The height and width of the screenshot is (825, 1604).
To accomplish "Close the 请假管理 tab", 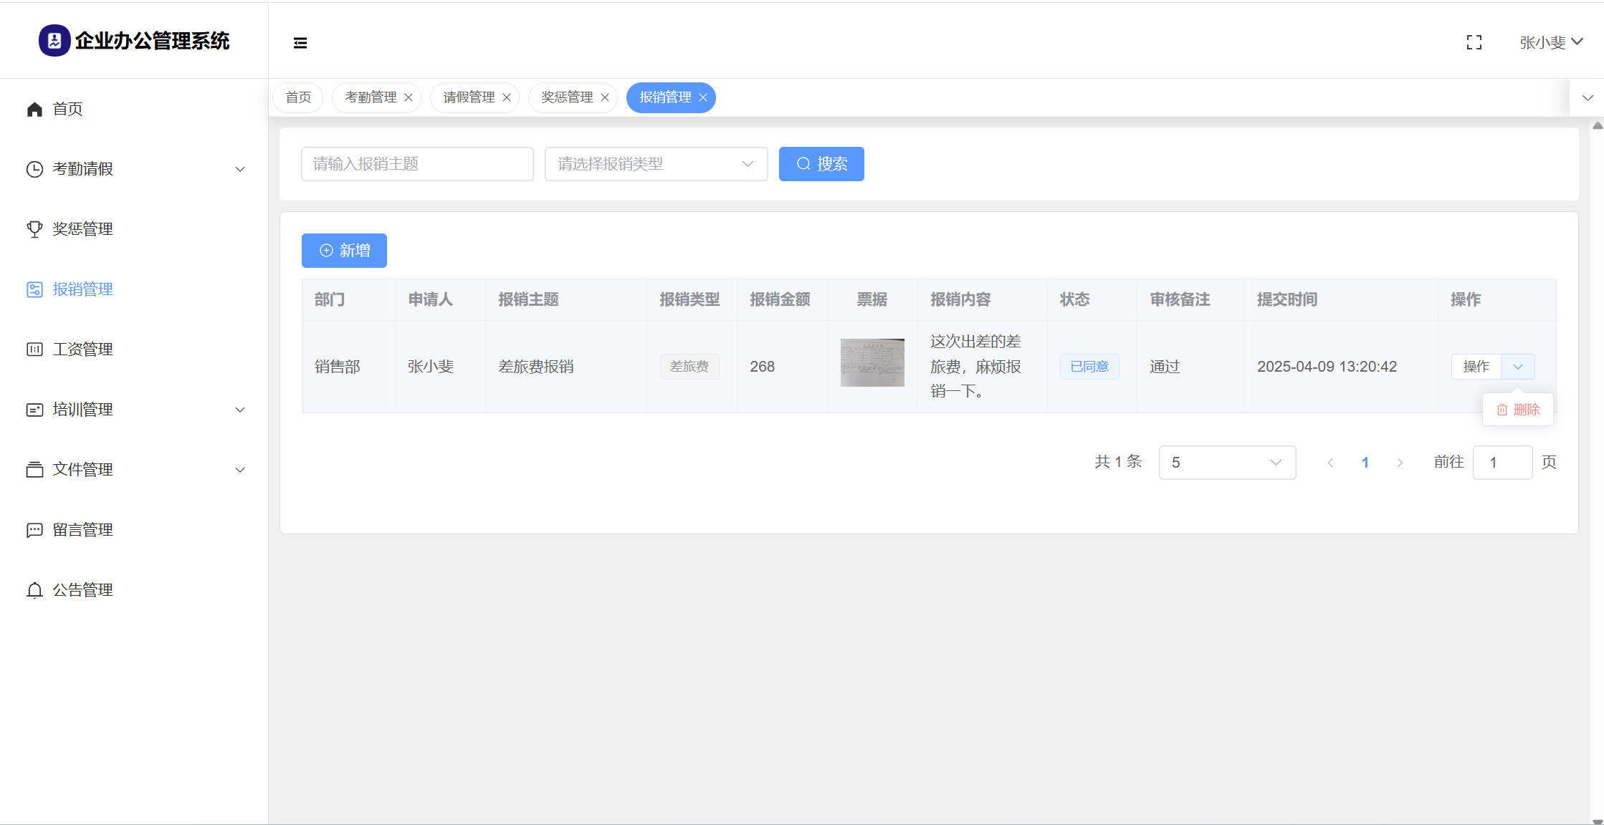I will 507,97.
